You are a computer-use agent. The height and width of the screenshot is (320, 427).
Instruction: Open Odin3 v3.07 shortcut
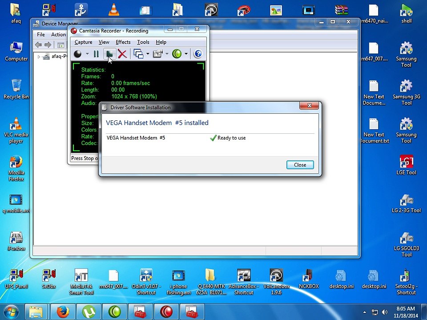click(x=146, y=282)
